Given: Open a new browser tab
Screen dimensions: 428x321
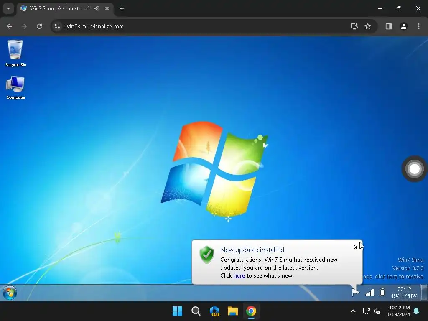Looking at the screenshot, I should point(122,8).
